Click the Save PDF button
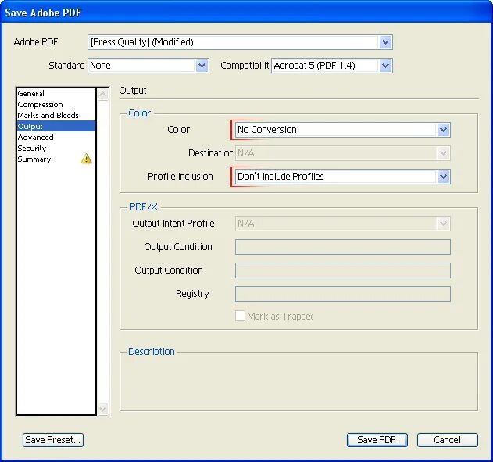The height and width of the screenshot is (462, 493). [x=377, y=439]
